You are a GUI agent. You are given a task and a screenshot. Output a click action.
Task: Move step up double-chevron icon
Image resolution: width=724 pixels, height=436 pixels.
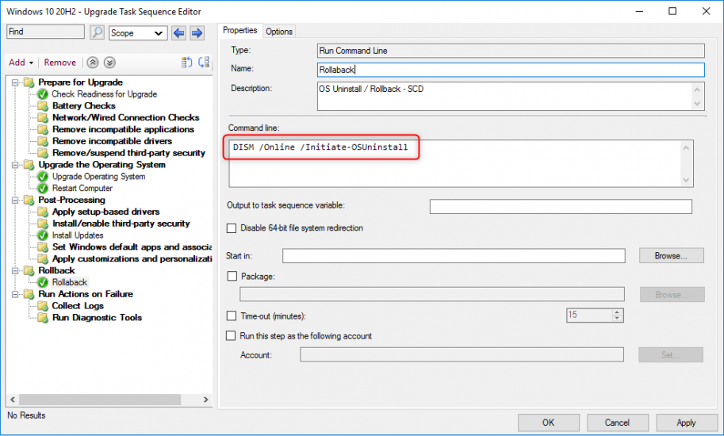click(93, 63)
